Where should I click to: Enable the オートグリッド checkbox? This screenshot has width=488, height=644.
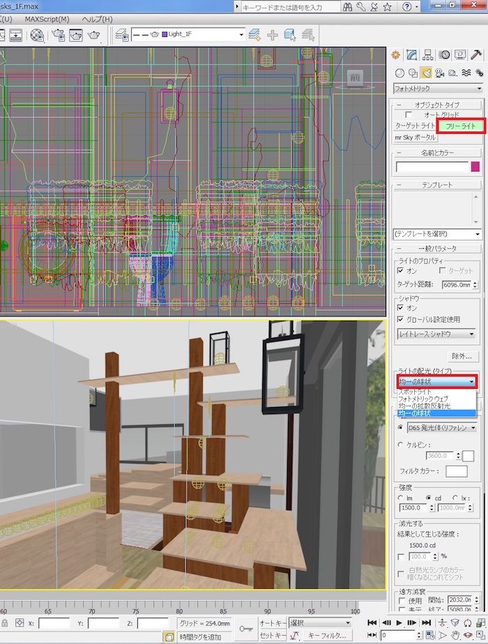point(409,114)
